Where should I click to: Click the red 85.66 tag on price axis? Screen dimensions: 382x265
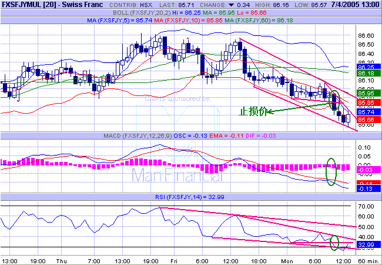[x=368, y=120]
